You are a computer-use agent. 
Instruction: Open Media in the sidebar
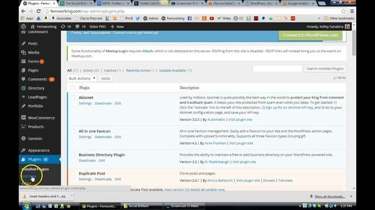coord(33,52)
